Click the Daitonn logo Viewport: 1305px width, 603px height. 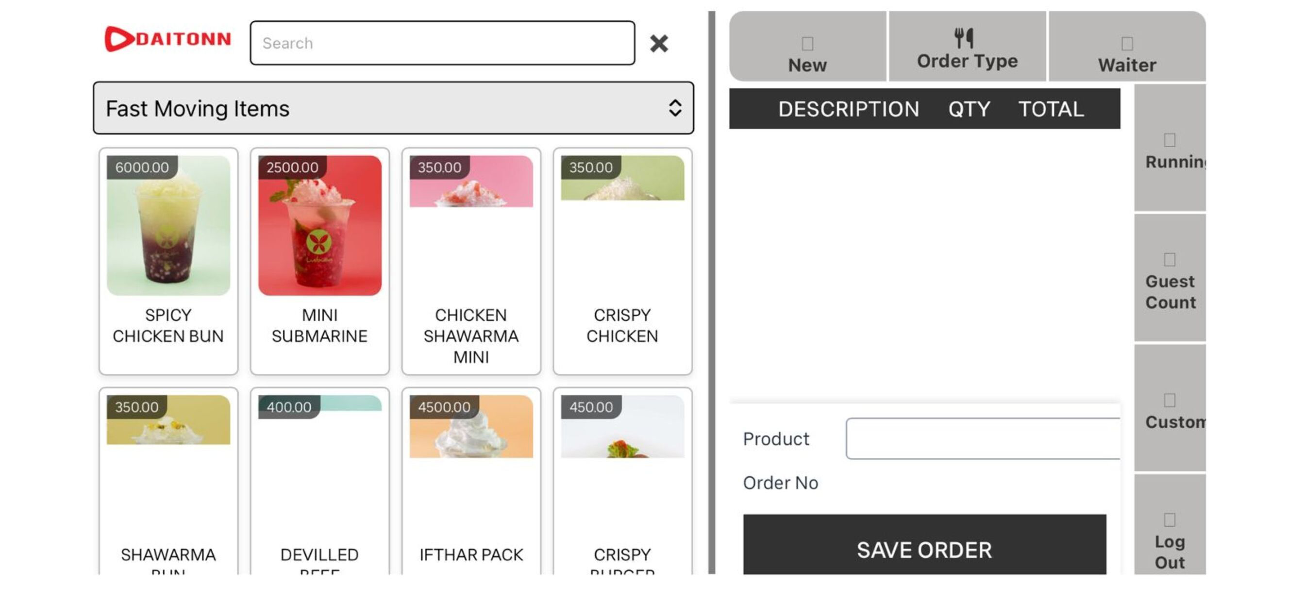[x=167, y=39]
